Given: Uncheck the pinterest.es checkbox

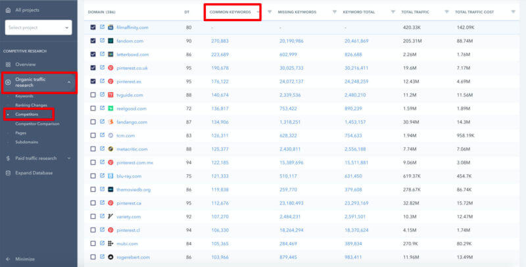Looking at the screenshot, I should pos(93,81).
